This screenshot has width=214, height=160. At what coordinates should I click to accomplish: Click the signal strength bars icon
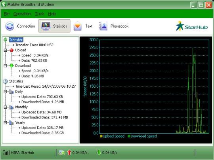(6, 152)
